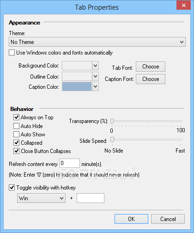Click the blue Caption Color swatch
The width and height of the screenshot is (194, 233).
77,86
